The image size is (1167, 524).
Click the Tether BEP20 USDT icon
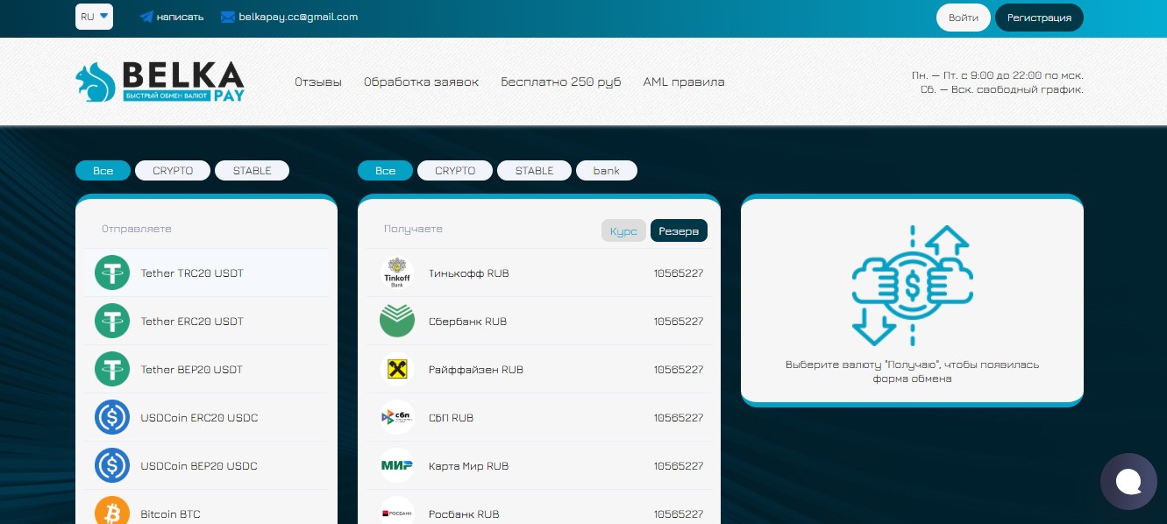coord(112,370)
